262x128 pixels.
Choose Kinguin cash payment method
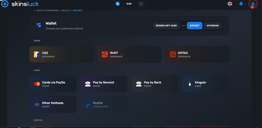click(x=206, y=84)
